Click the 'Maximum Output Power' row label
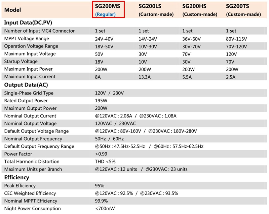Image resolution: width=269 pixels, height=214 pixels. (30, 108)
